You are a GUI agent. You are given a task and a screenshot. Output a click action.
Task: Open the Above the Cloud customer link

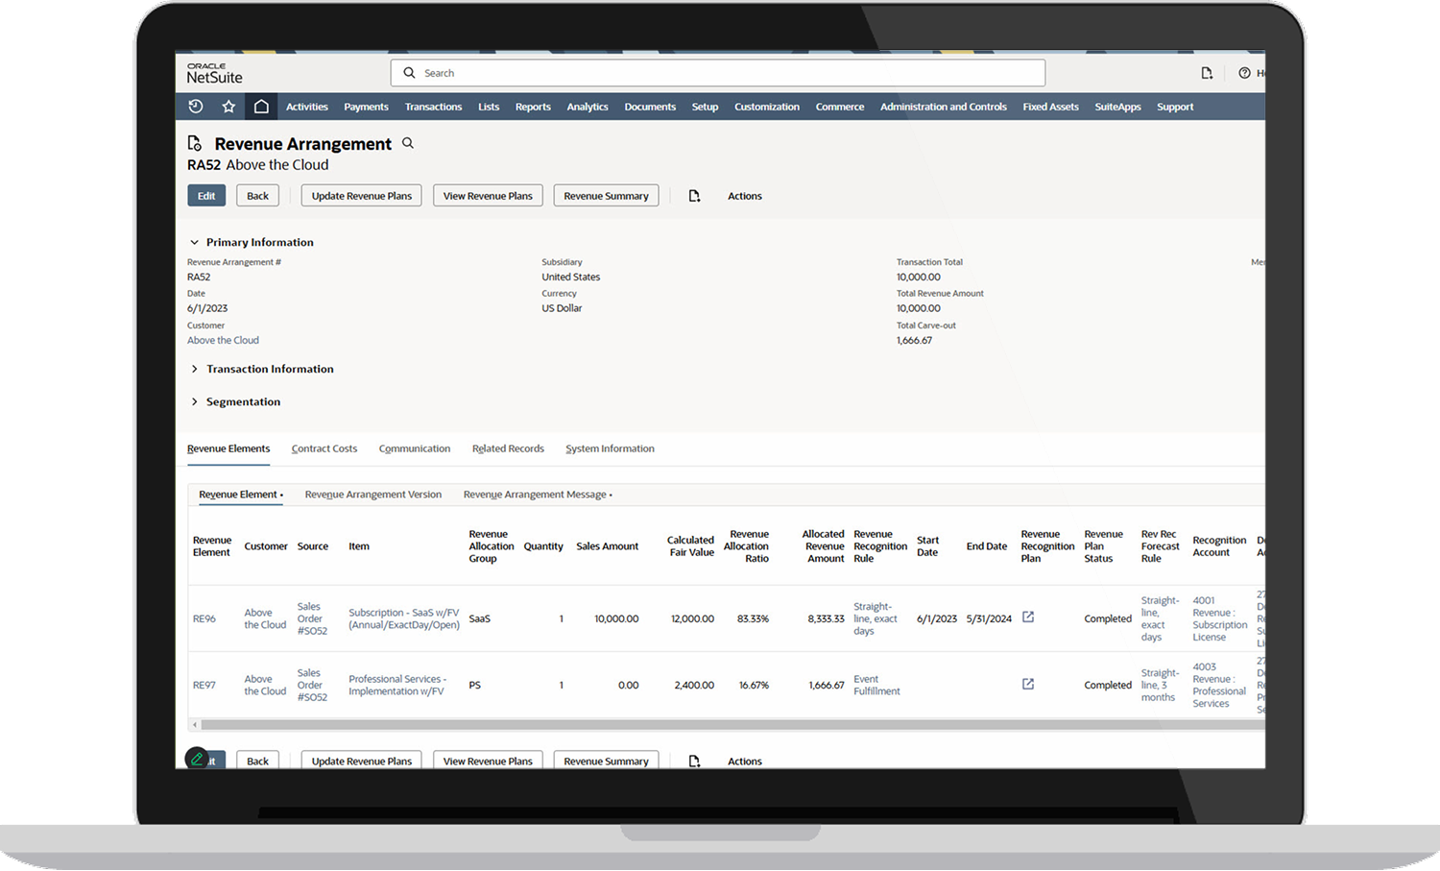pyautogui.click(x=223, y=339)
